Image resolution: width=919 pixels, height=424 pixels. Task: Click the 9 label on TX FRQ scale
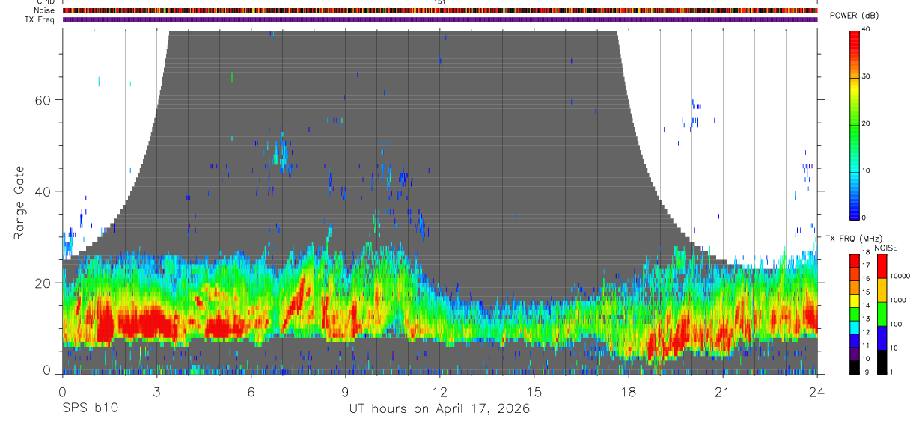pos(867,372)
